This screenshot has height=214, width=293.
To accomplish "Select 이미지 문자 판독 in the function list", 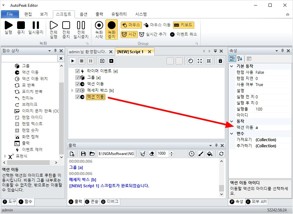I will (40, 111).
